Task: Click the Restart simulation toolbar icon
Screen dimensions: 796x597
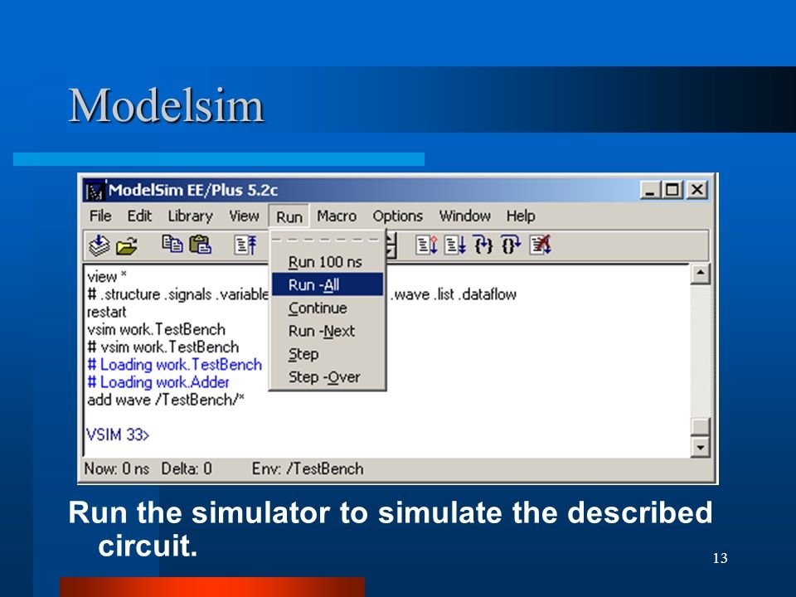Action: coord(245,245)
